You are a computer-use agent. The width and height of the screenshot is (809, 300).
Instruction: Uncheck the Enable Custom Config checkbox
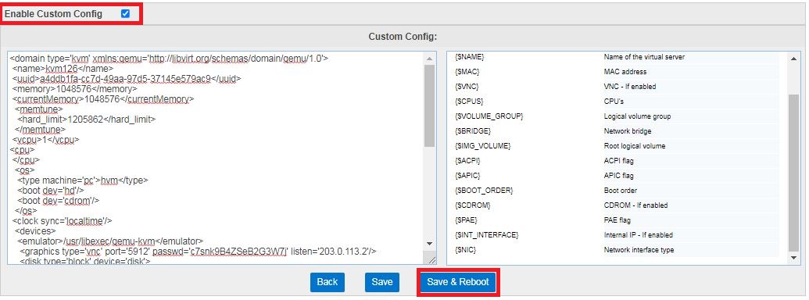pyautogui.click(x=125, y=14)
